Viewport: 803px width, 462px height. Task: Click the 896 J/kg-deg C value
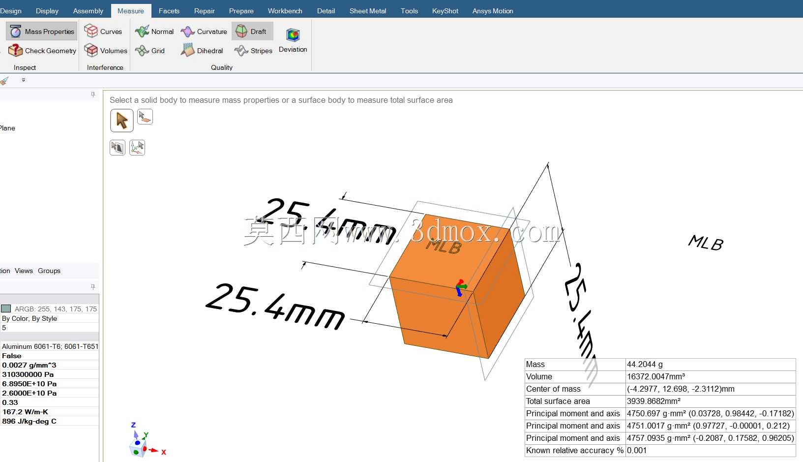tap(30, 421)
